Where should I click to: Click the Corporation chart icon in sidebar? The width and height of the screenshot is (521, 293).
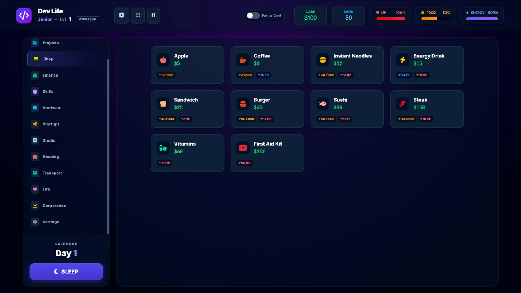pyautogui.click(x=35, y=206)
